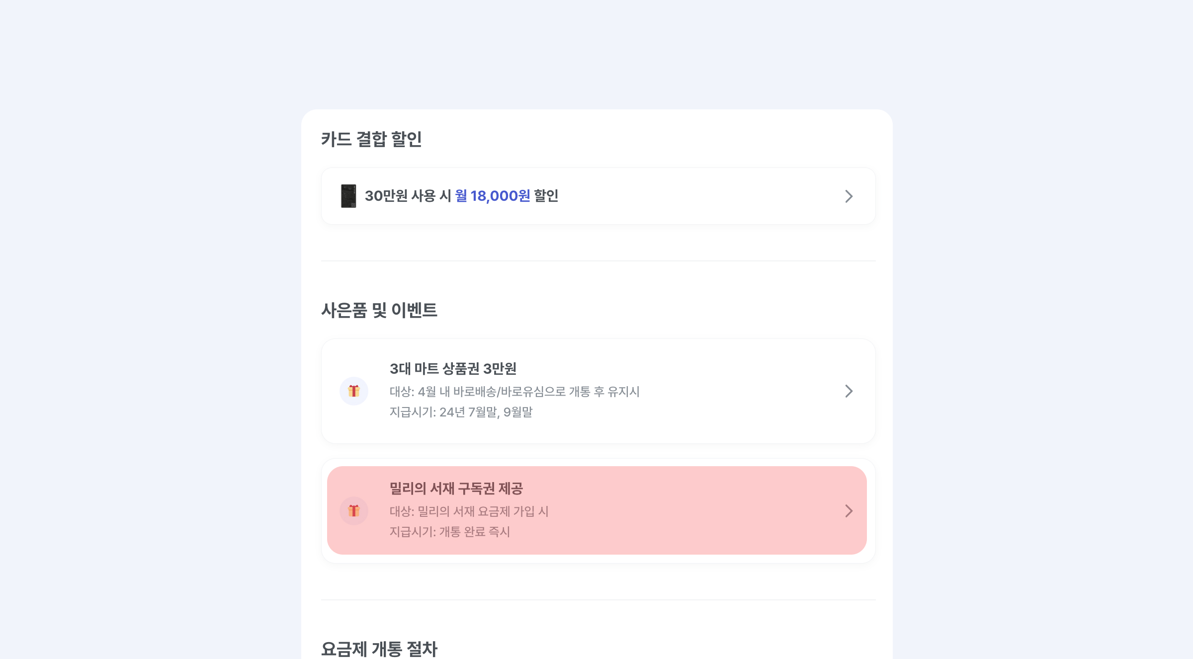The width and height of the screenshot is (1193, 659).
Task: Click gift icon beside 3대 마트 상품권
Action: pos(354,391)
